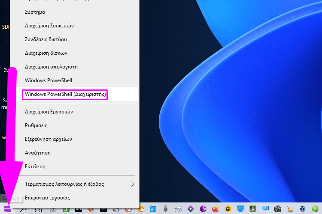Image resolution: width=322 pixels, height=214 pixels.
Task: Launch the grey microphone device taskbar icon
Action: (x=166, y=209)
